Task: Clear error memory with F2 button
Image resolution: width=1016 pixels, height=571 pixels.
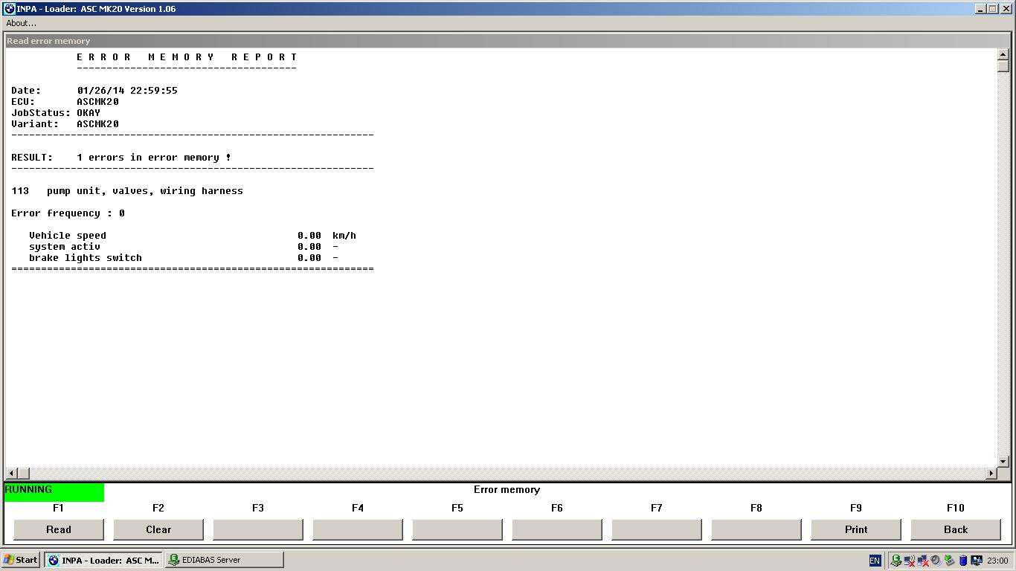Action: click(158, 529)
